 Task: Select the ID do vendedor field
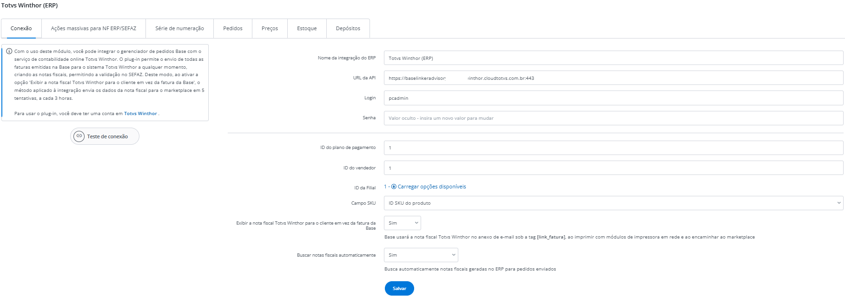(x=613, y=168)
